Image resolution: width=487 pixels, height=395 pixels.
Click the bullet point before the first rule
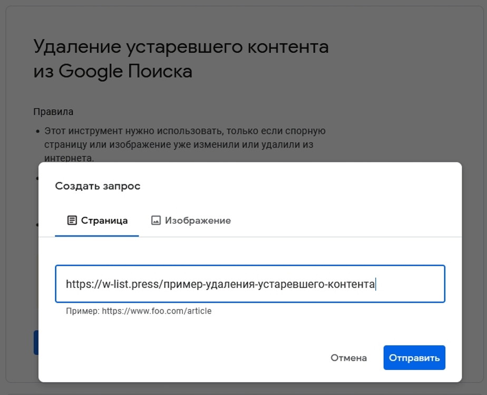point(37,131)
